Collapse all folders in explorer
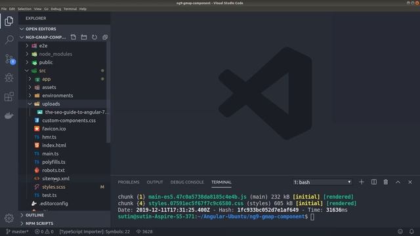The width and height of the screenshot is (420, 236). (105, 37)
